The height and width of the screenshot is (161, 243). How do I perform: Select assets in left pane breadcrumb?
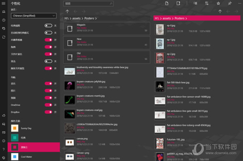coord(77,18)
